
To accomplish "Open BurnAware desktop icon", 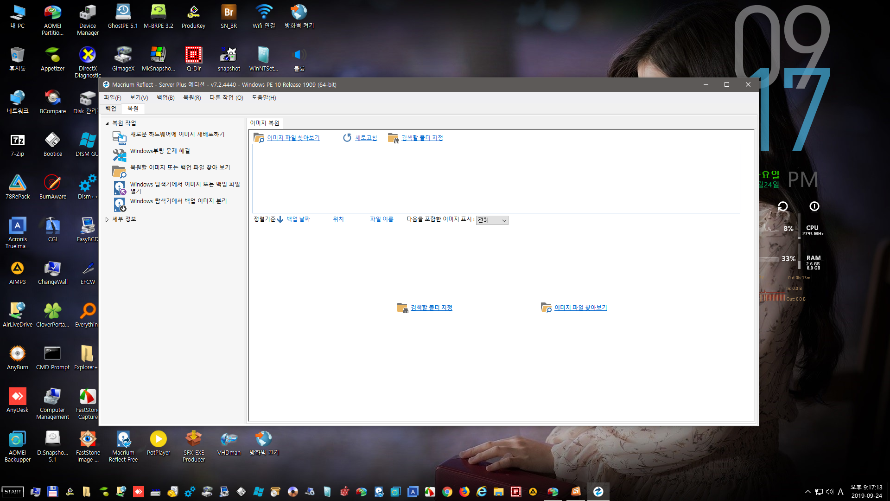I will click(x=52, y=186).
